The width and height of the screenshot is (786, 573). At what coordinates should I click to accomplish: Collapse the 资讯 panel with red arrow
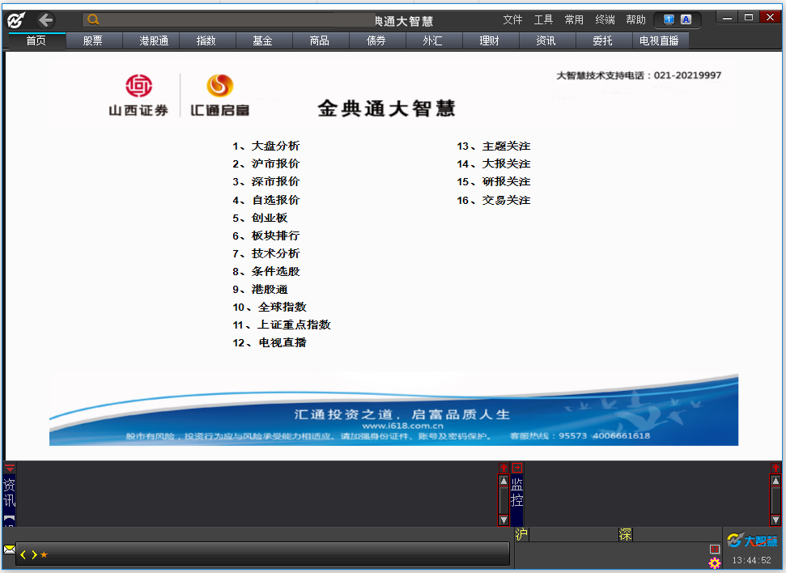coord(10,468)
